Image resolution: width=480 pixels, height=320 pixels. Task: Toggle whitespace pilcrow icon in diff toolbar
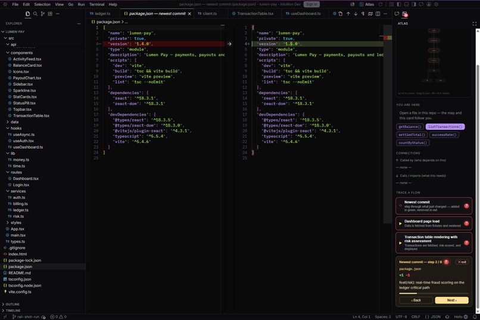click(363, 14)
